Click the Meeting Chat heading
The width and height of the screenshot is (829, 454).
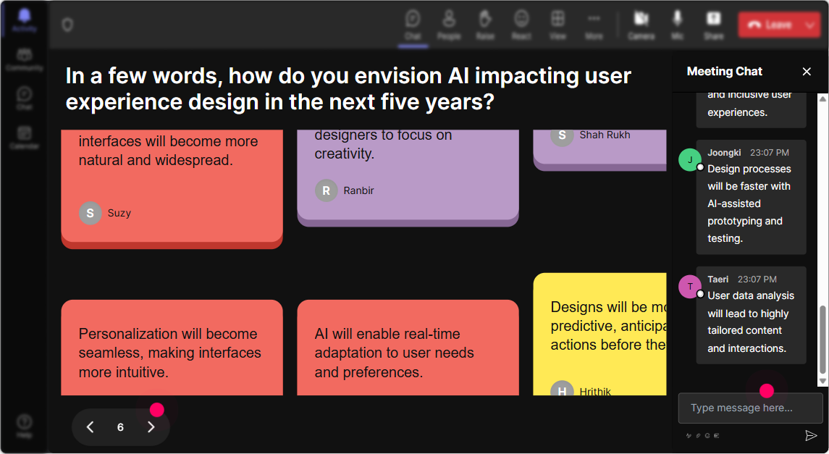click(724, 72)
